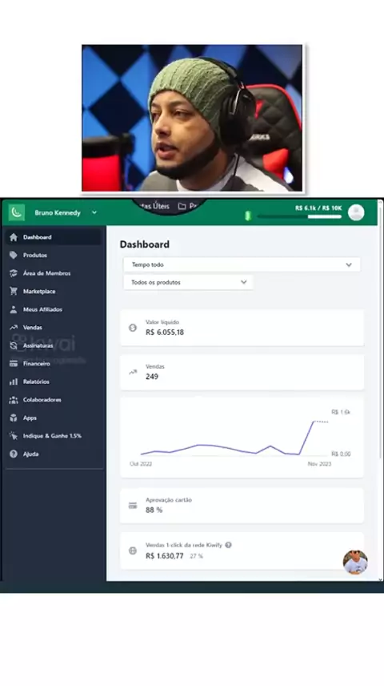Open Meus Afiliados via its person icon

14,309
